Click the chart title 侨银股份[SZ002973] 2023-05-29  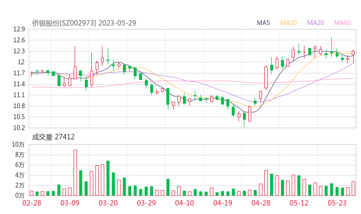tap(84, 23)
